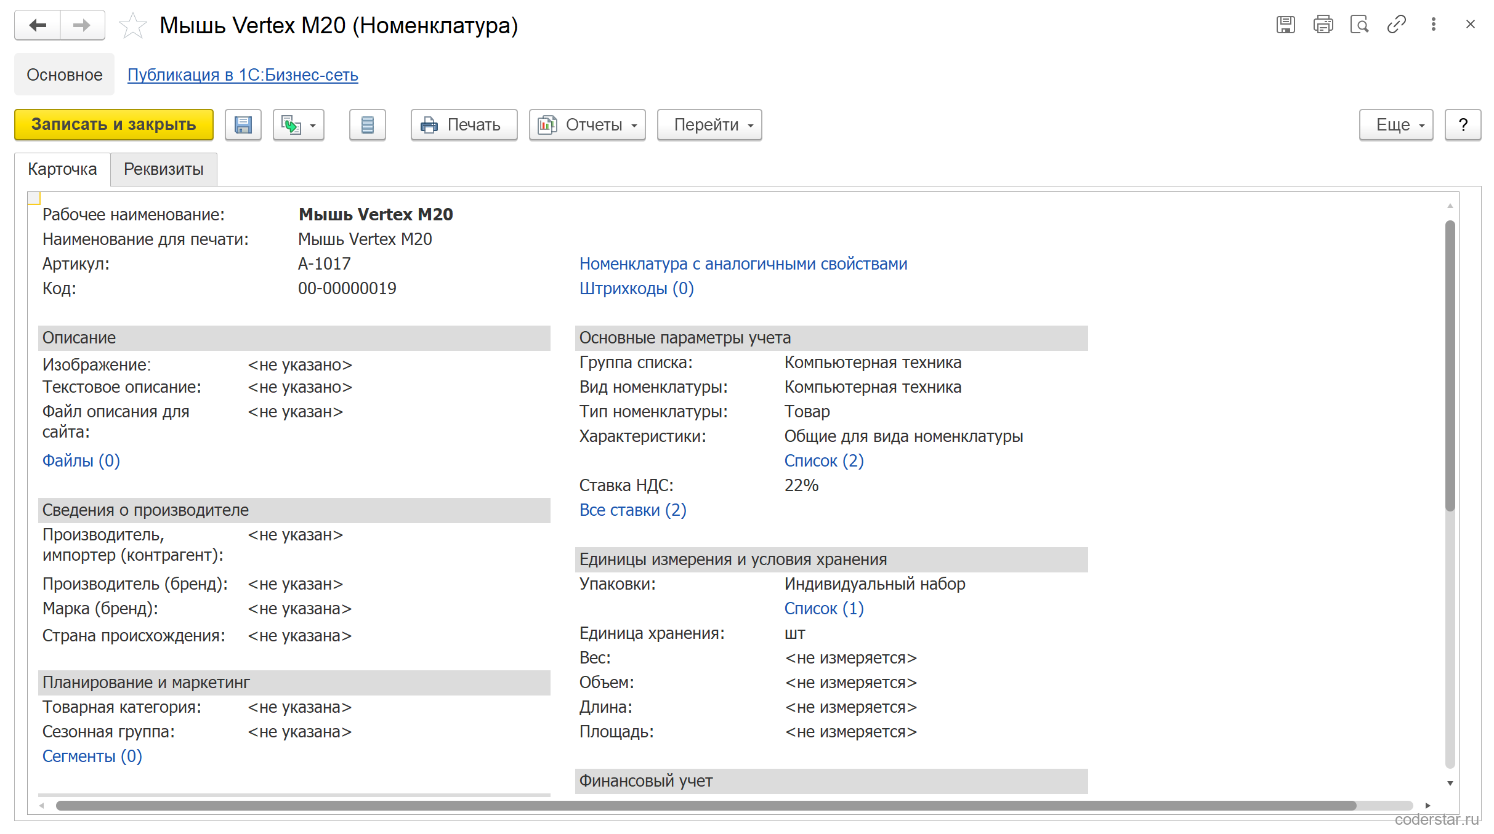Open the preview icon in title bar
1494x834 pixels.
tap(1359, 25)
